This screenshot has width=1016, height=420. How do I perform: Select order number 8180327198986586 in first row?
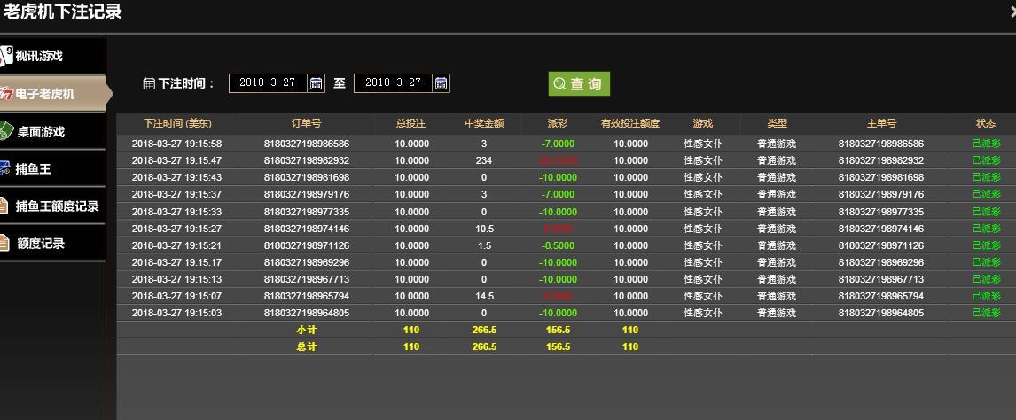(306, 144)
